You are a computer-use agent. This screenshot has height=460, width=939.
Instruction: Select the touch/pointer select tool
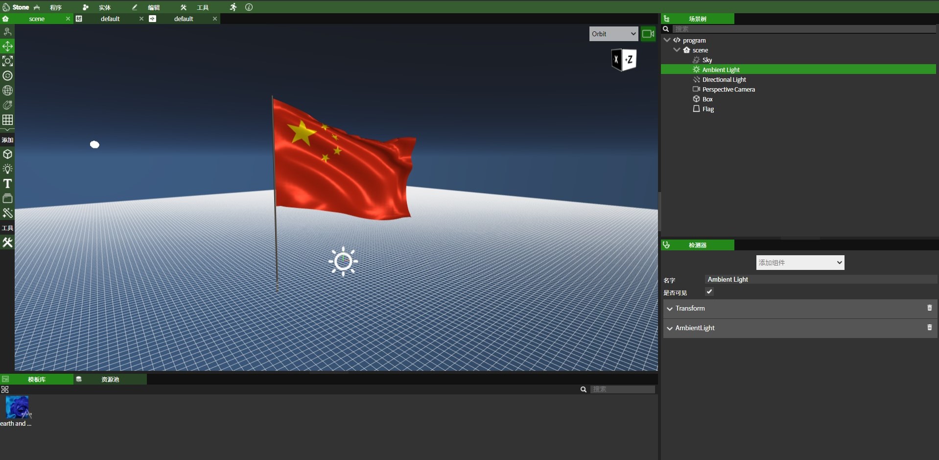[x=7, y=32]
